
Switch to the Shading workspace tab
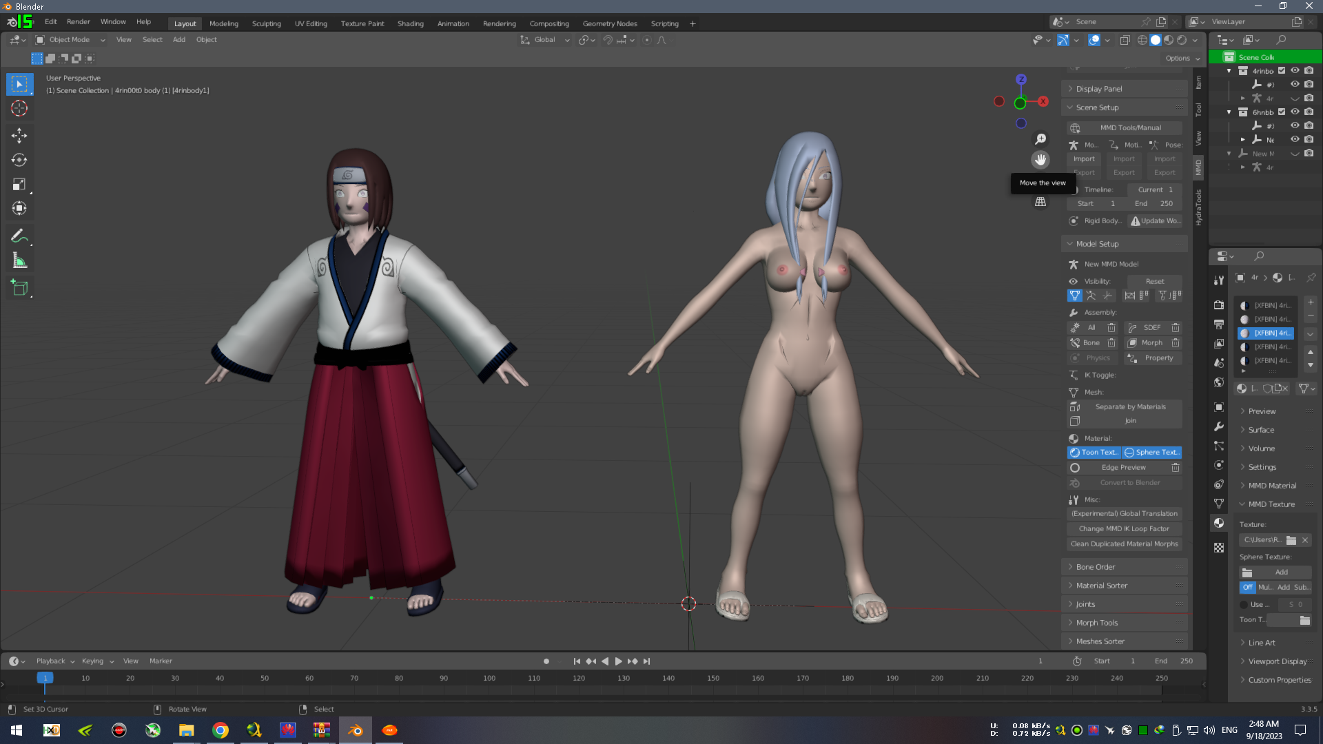point(411,23)
